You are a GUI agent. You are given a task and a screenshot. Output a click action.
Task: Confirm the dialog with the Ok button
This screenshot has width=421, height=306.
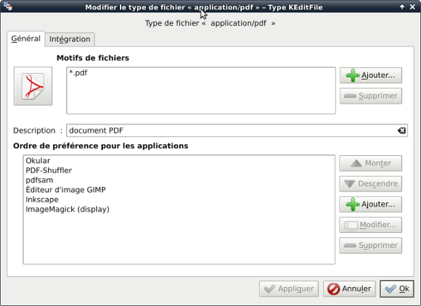click(x=397, y=289)
